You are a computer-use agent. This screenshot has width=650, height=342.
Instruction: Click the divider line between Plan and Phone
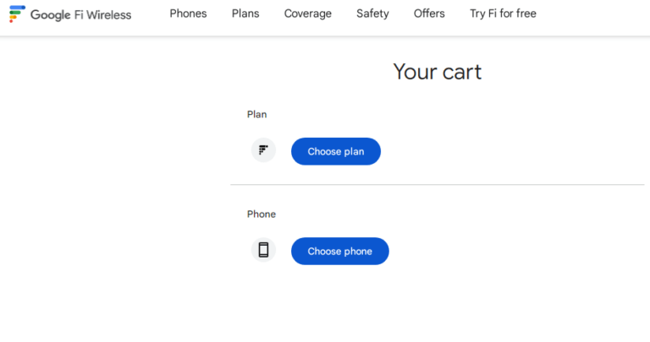[437, 184]
